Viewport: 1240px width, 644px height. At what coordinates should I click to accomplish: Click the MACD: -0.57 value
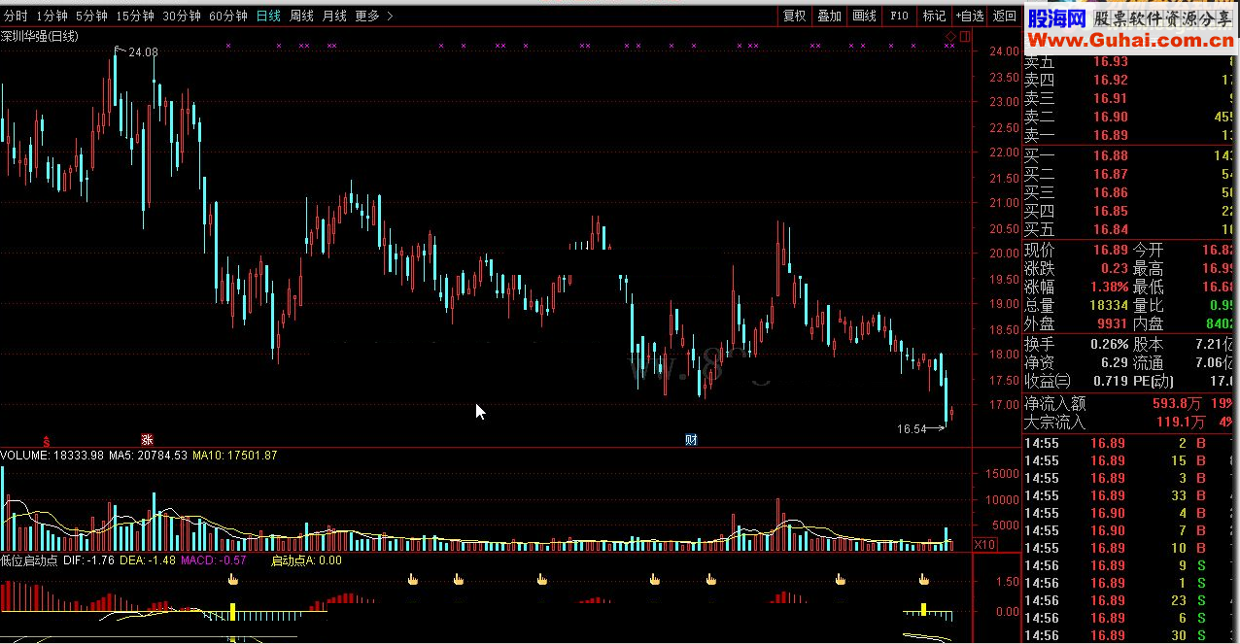[214, 559]
